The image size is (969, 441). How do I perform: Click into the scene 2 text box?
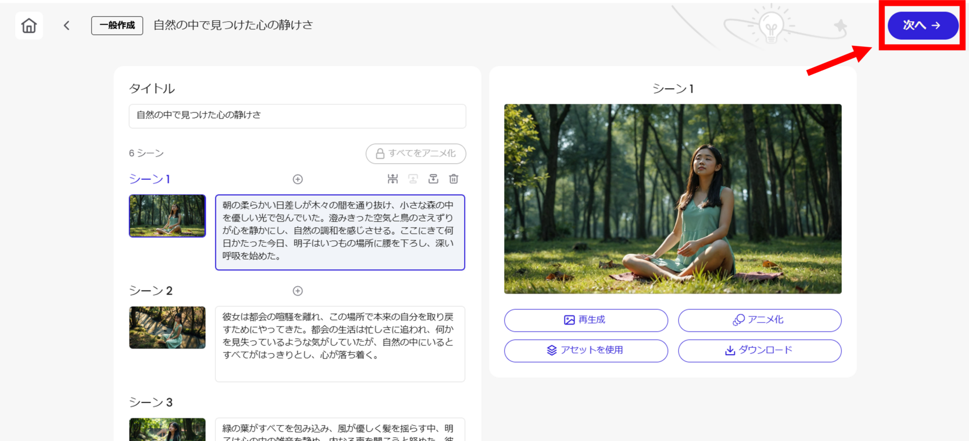point(340,344)
